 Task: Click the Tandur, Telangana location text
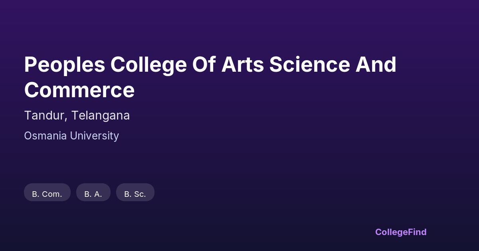[x=77, y=116]
